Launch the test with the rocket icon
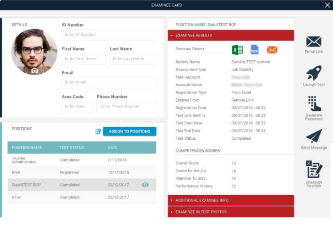The image size is (333, 228). click(314, 74)
